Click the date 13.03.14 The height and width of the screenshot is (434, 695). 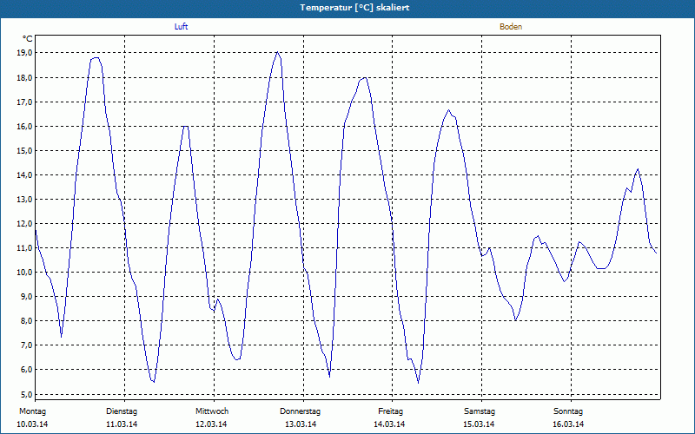click(x=301, y=424)
